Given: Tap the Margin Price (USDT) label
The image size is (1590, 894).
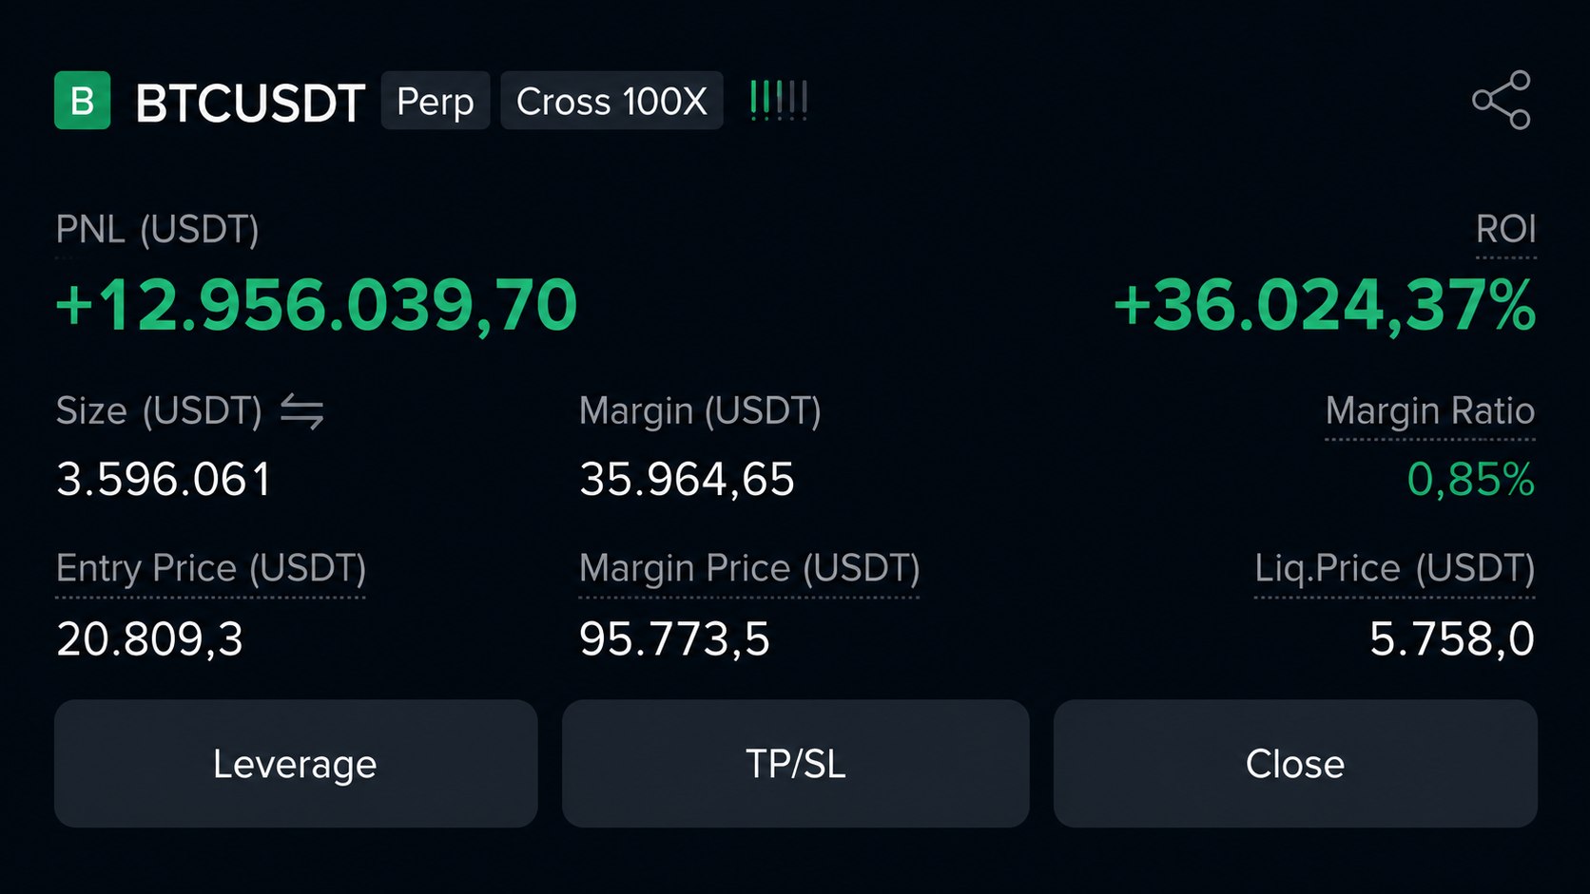Looking at the screenshot, I should coord(749,569).
